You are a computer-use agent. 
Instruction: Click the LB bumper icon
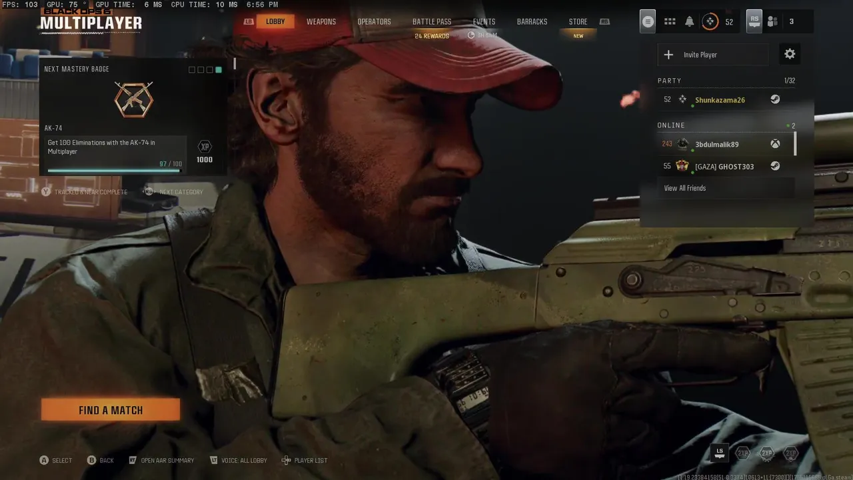(249, 22)
